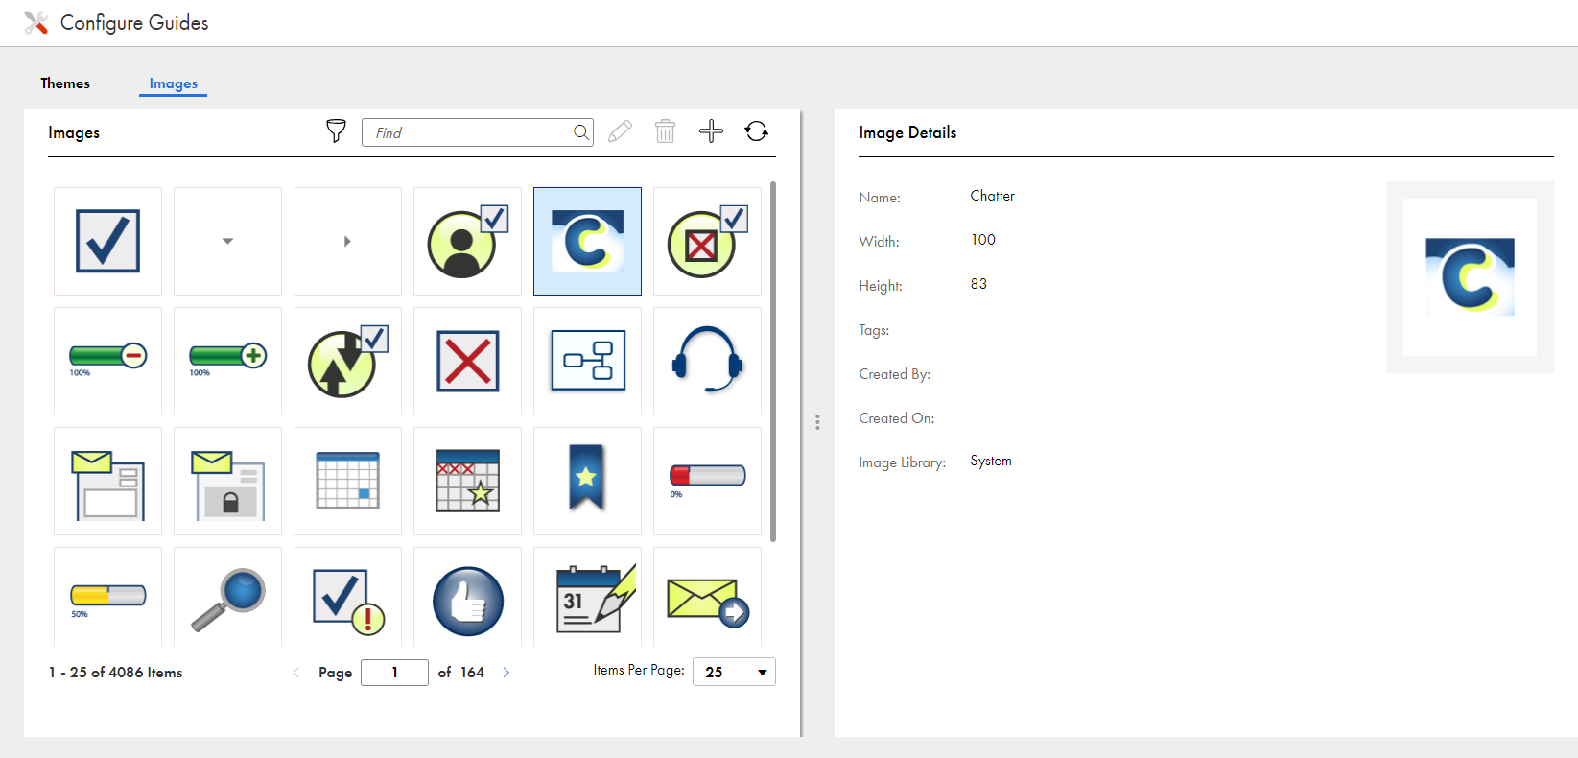Select the envelope with form image
The image size is (1578, 758).
tap(107, 481)
